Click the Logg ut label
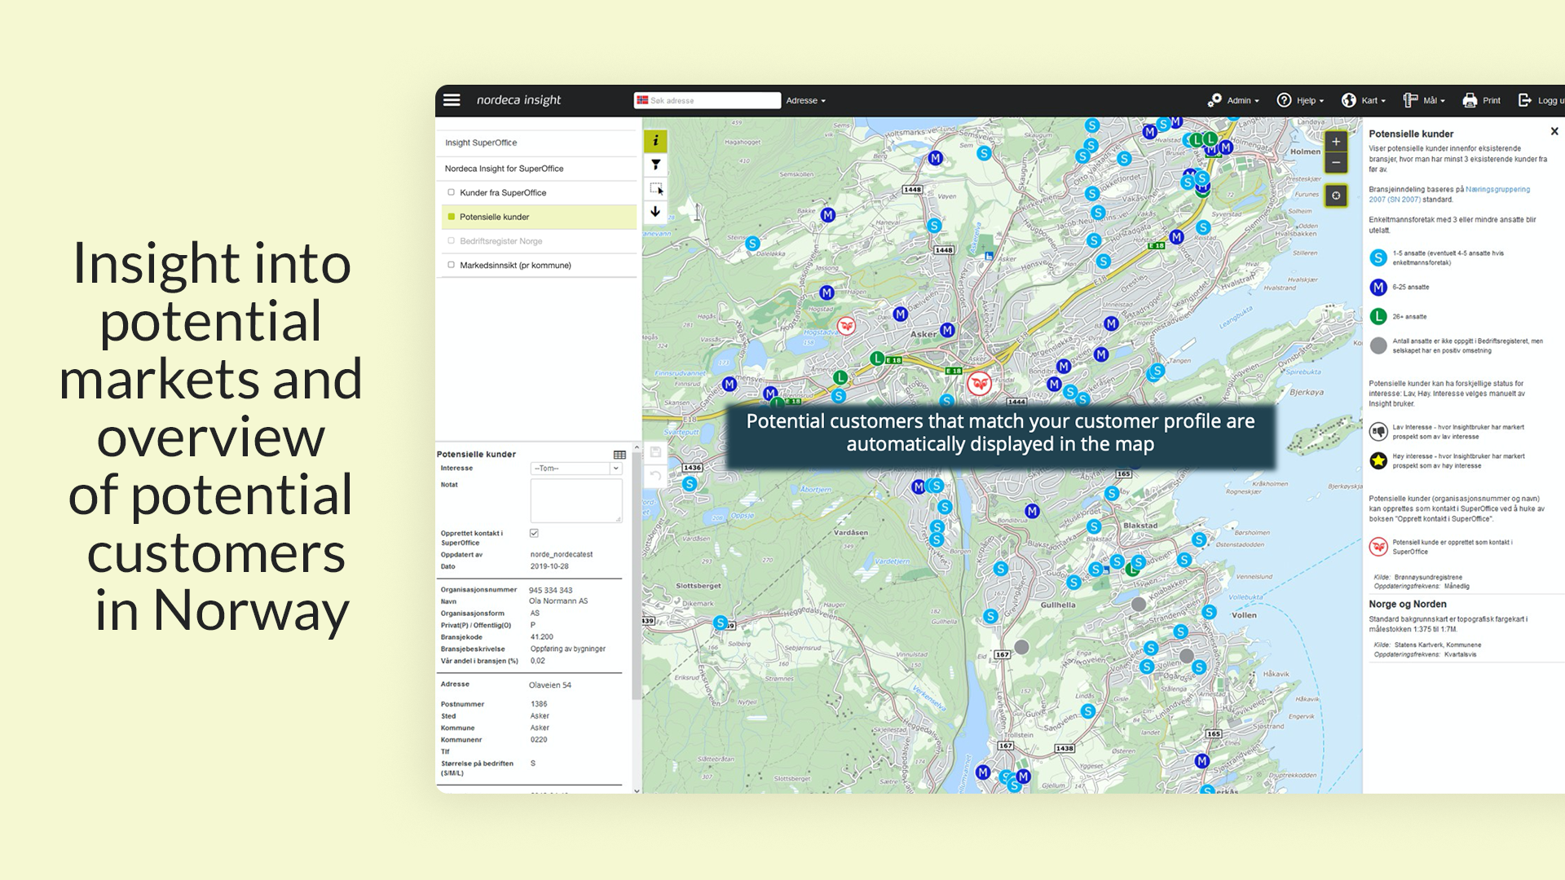1565x880 pixels. (1550, 100)
